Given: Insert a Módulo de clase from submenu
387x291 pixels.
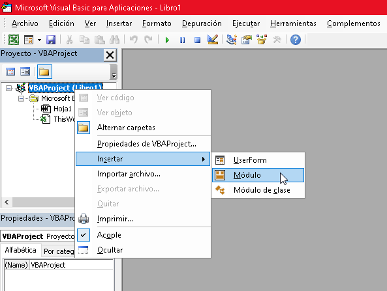Looking at the screenshot, I should pyautogui.click(x=258, y=190).
